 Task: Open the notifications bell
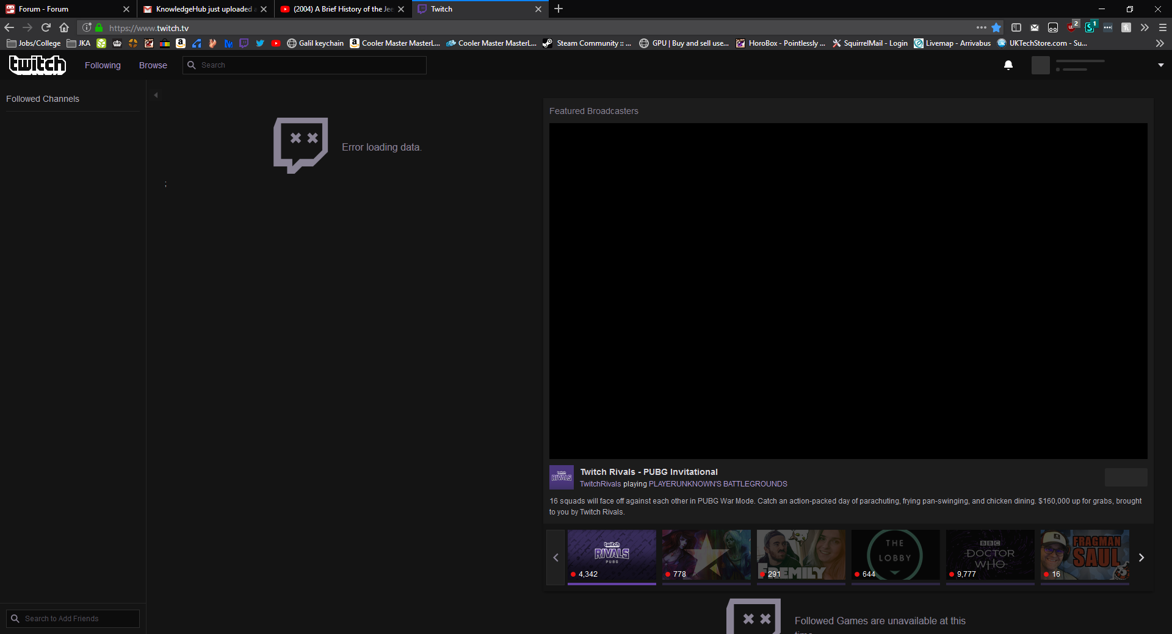1008,65
